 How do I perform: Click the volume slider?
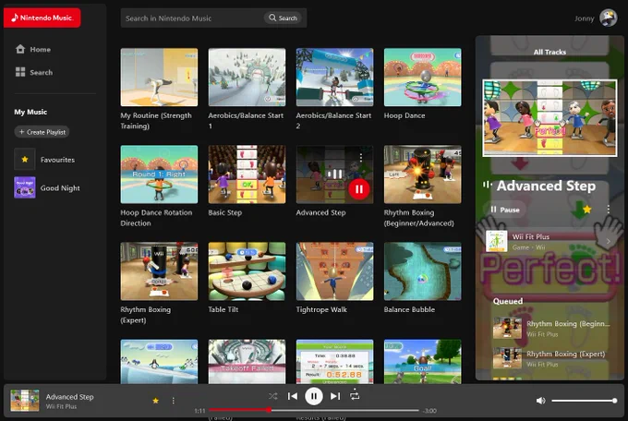[x=584, y=401]
